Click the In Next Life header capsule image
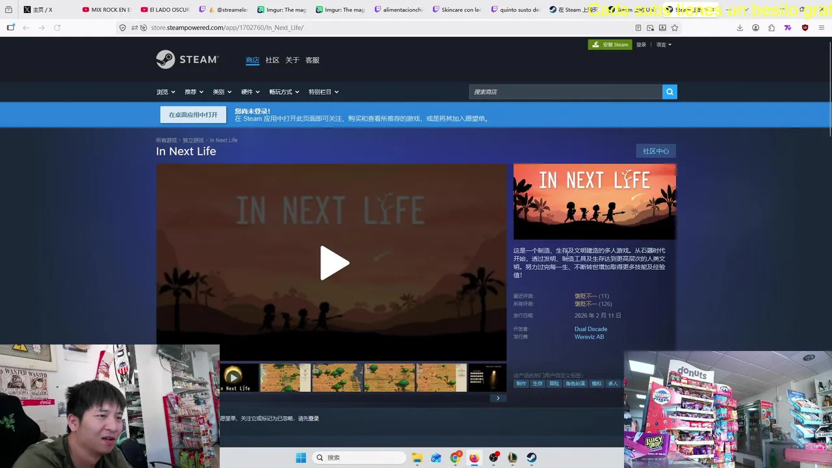 595,201
